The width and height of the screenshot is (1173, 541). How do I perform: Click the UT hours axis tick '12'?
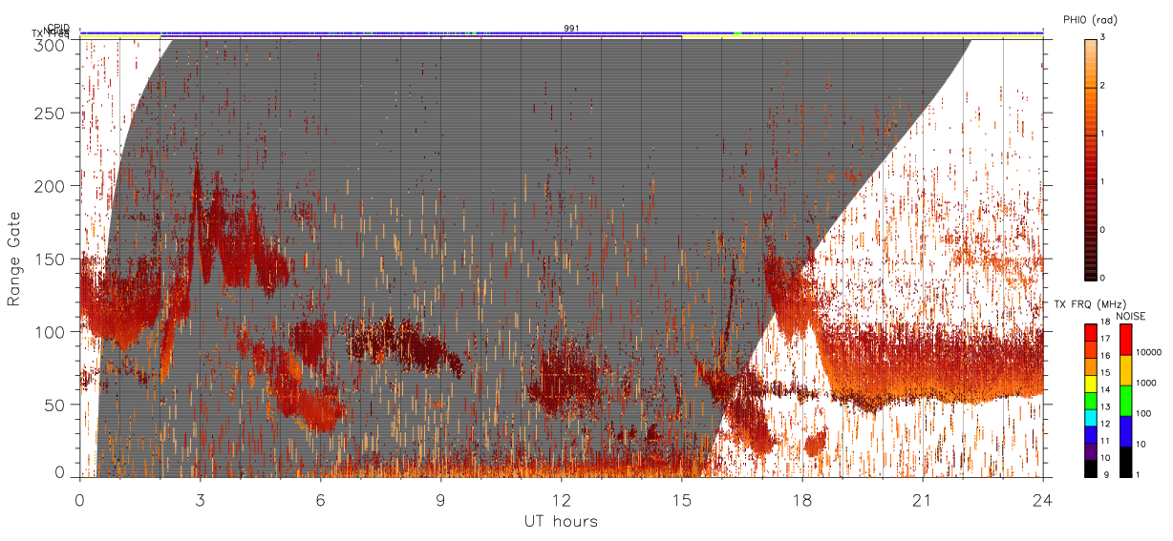pyautogui.click(x=561, y=500)
